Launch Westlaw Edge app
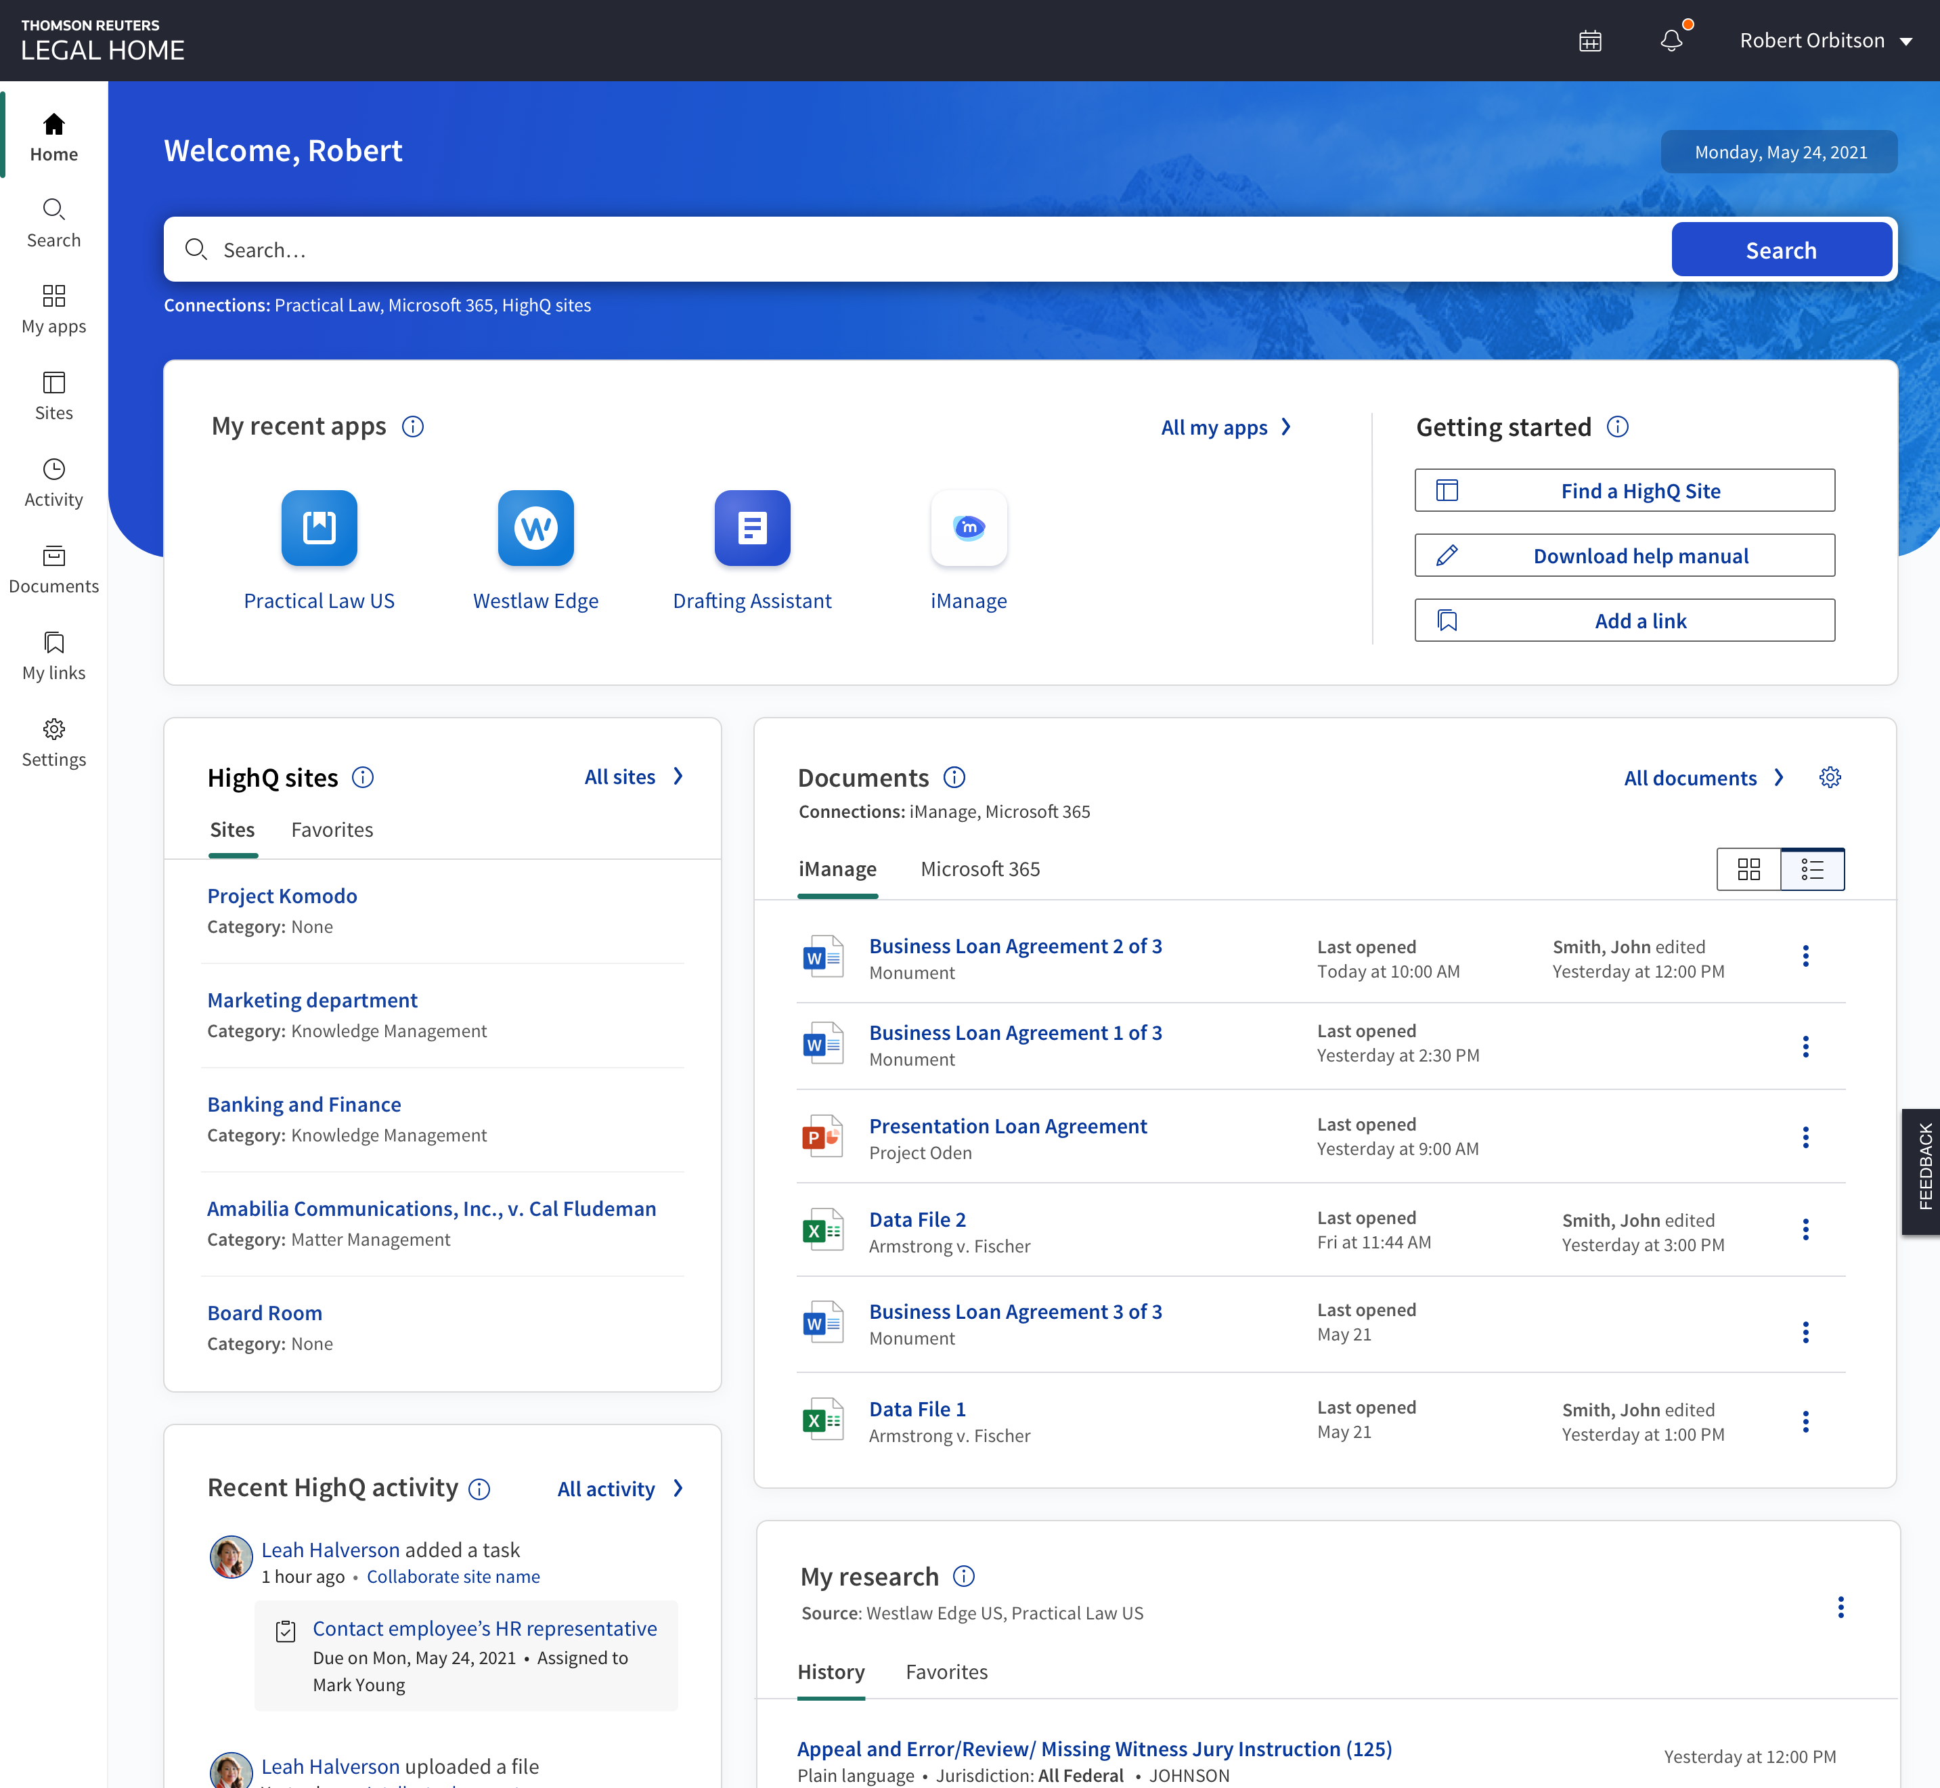The width and height of the screenshot is (1940, 1788). coord(535,552)
